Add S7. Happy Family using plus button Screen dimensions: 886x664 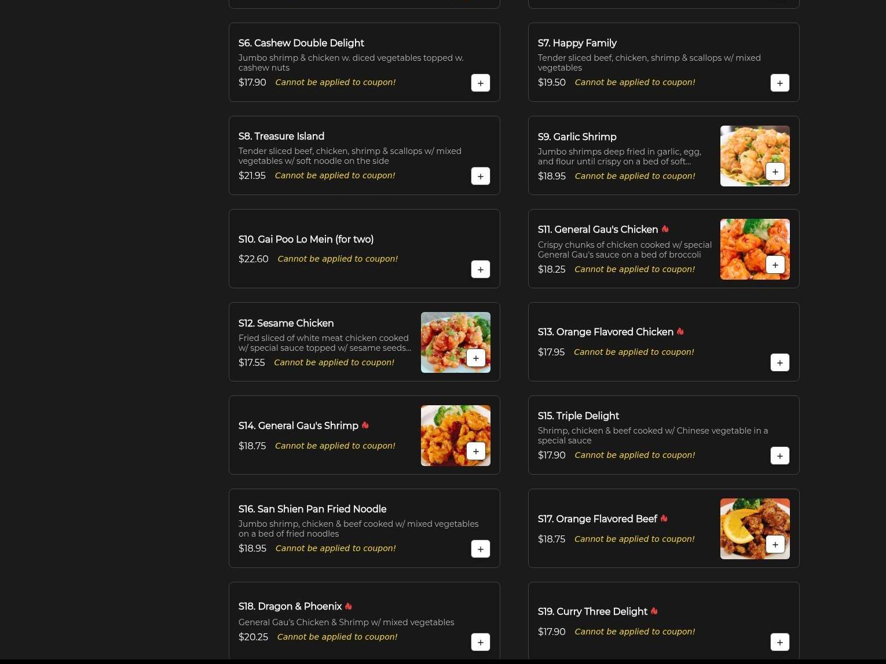pos(780,83)
